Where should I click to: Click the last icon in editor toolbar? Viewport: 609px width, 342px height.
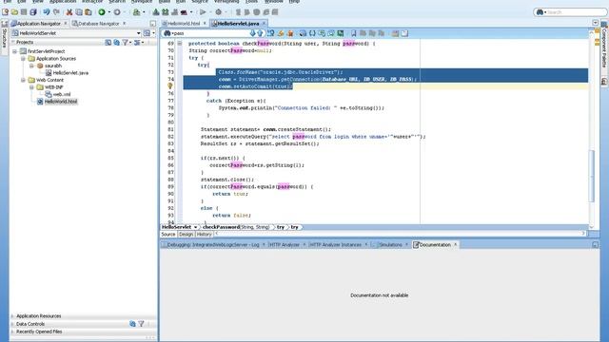[404, 33]
